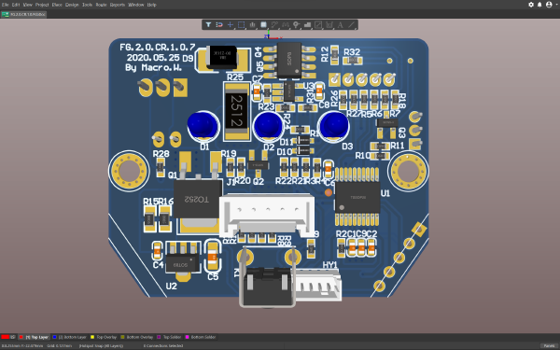The height and width of the screenshot is (350, 560).
Task: Open the Panels button in status bar
Action: pos(549,345)
